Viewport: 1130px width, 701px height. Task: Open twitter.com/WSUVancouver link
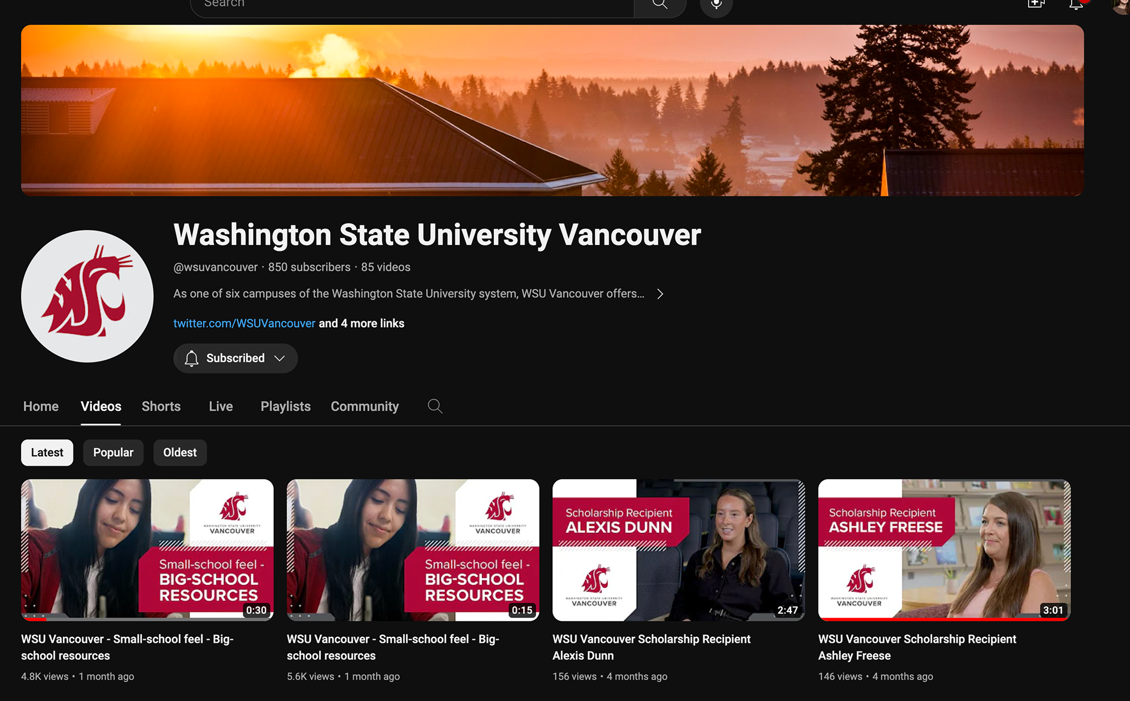point(244,323)
